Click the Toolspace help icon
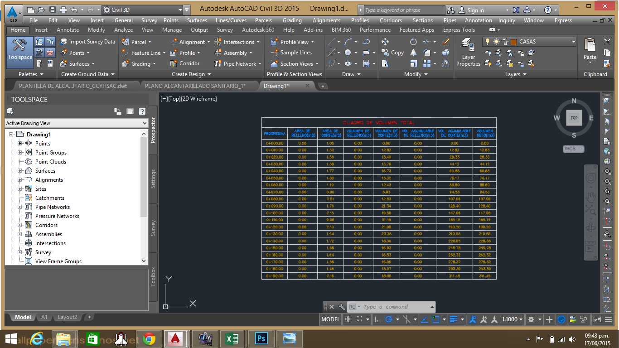 pos(142,111)
